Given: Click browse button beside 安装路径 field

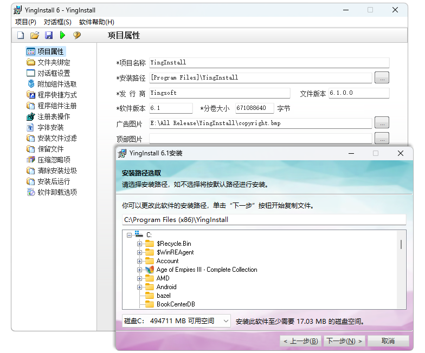Looking at the screenshot, I should (382, 78).
